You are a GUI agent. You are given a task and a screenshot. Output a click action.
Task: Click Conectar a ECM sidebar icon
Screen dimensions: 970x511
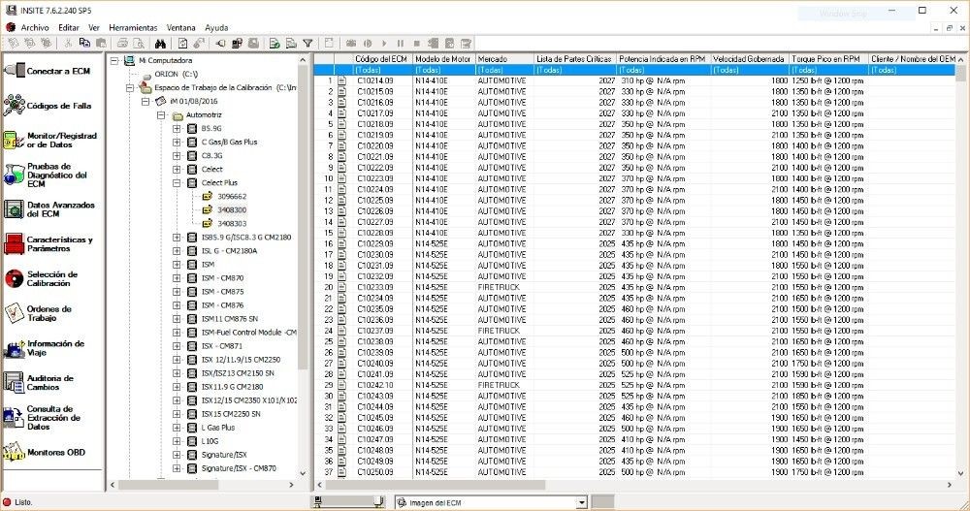point(48,72)
